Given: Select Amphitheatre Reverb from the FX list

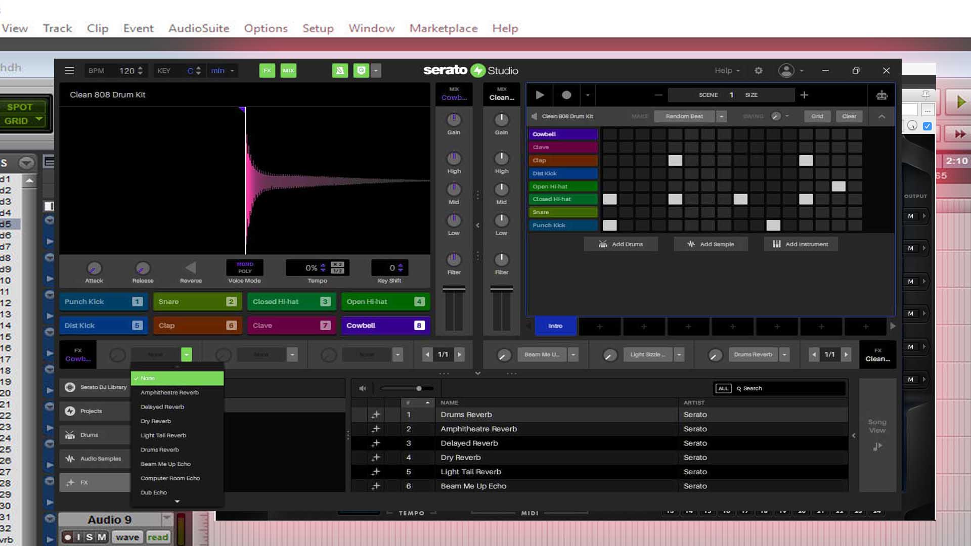Looking at the screenshot, I should point(169,392).
